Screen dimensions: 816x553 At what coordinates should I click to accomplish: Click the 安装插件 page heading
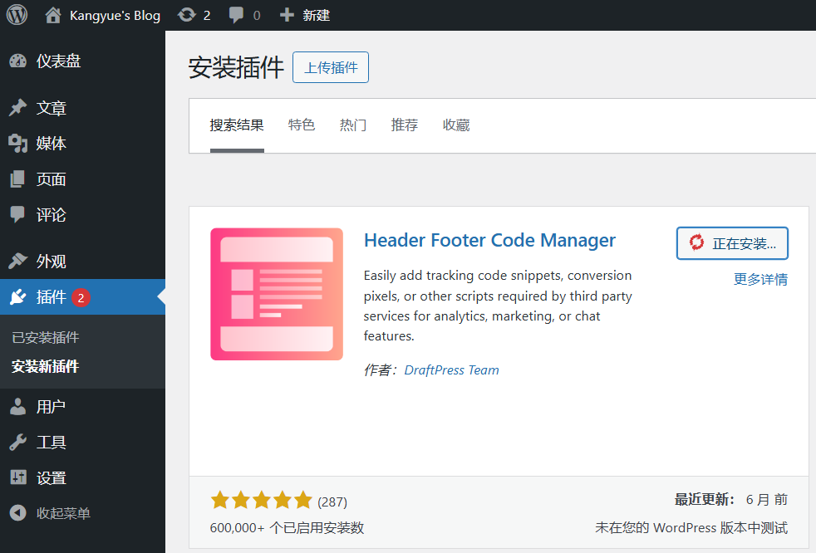click(236, 67)
